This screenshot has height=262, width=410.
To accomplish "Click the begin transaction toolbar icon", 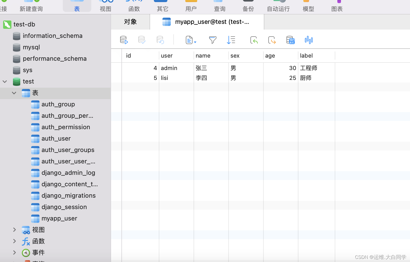I will (x=124, y=40).
